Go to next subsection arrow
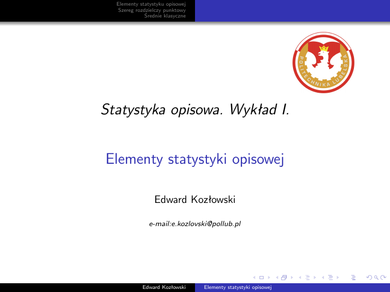 pos(314,278)
